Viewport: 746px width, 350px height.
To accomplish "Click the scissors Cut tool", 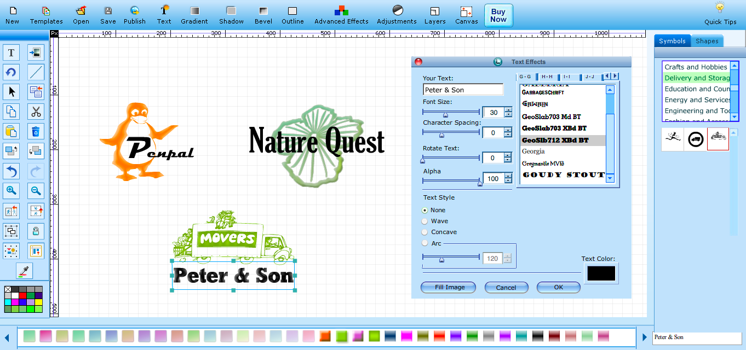I will tap(36, 112).
